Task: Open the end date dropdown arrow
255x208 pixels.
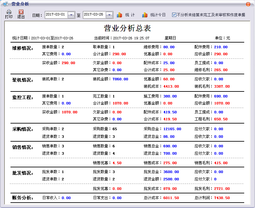Action: 109,15
